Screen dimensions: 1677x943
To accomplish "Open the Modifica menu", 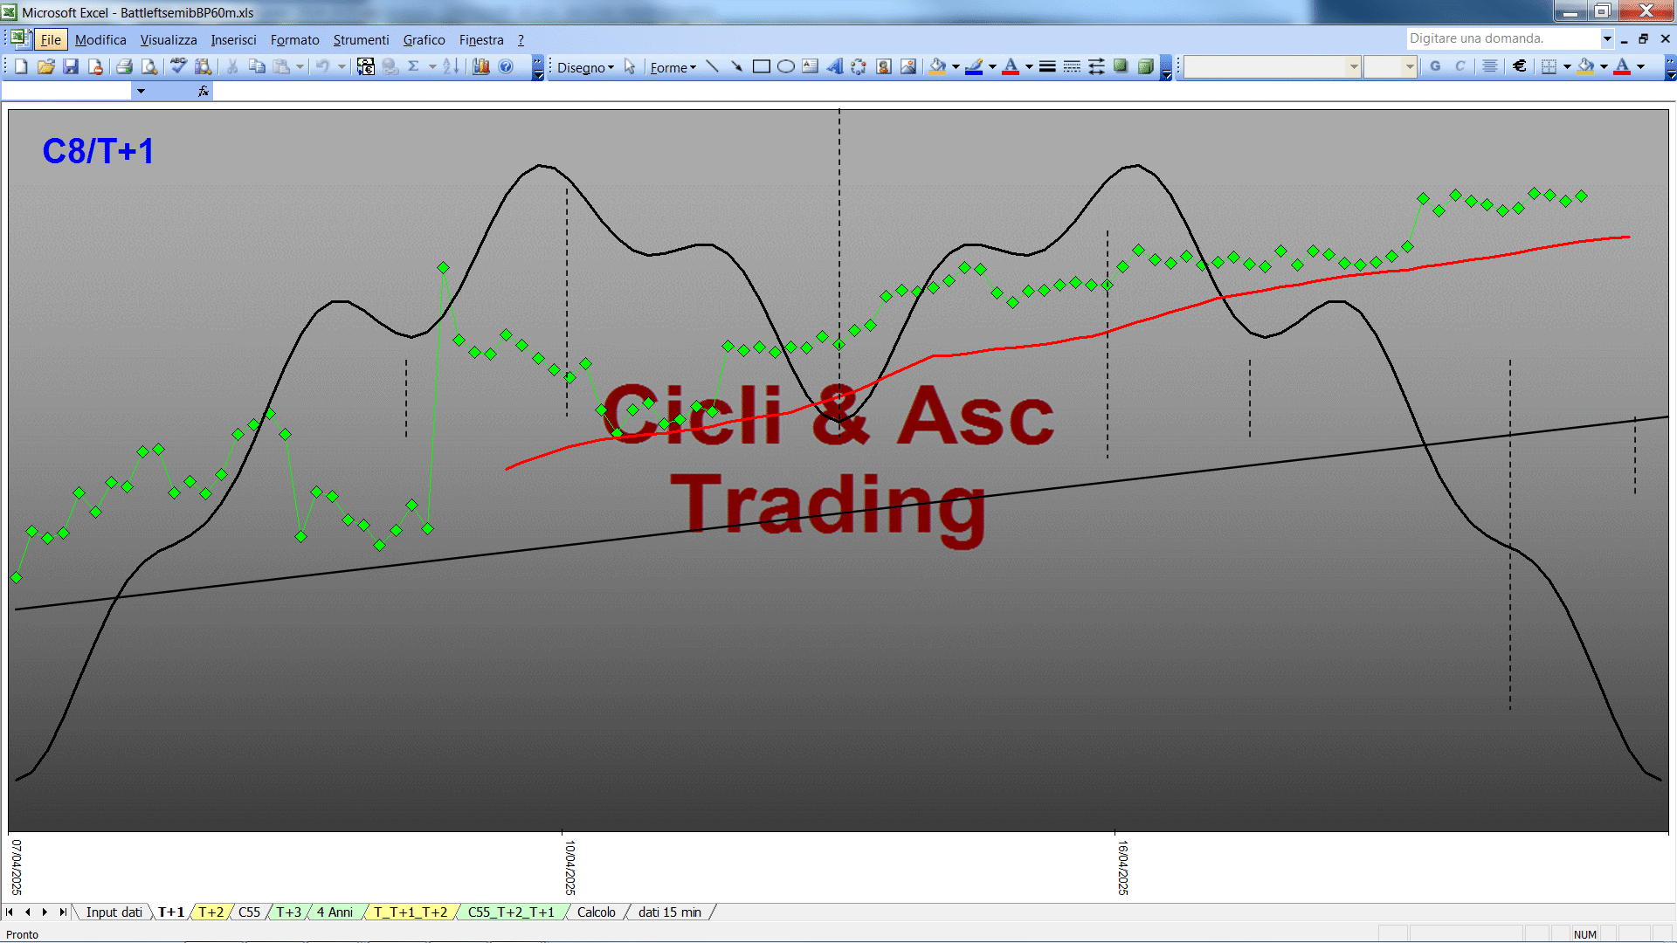I will 100,40.
